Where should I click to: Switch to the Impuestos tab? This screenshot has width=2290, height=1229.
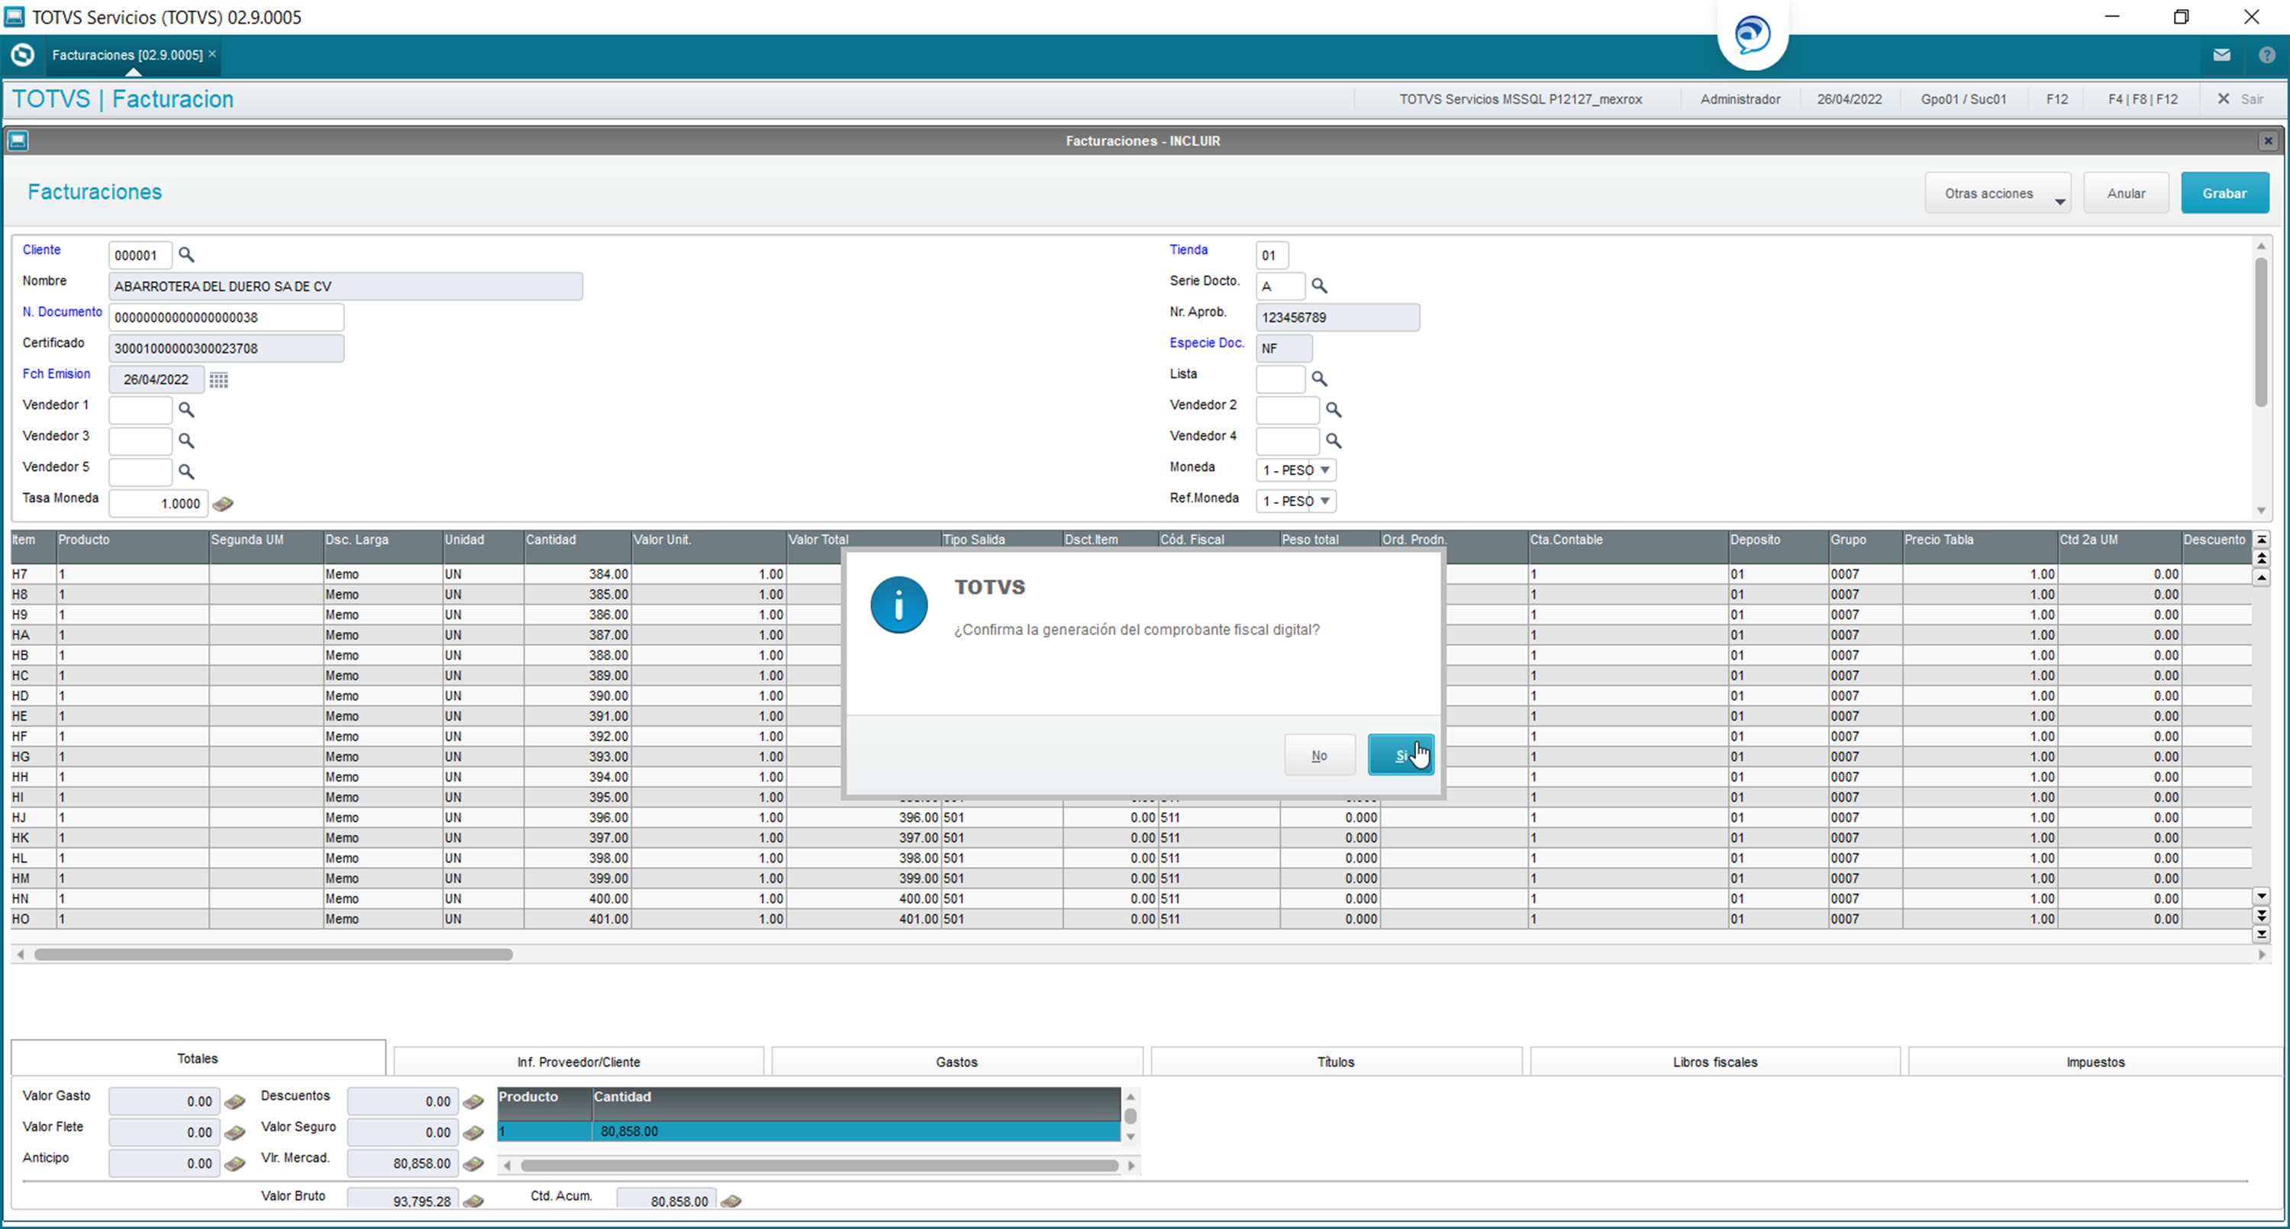2095,1062
